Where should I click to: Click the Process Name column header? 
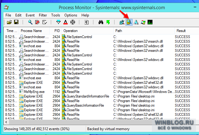pyautogui.click(x=34, y=31)
